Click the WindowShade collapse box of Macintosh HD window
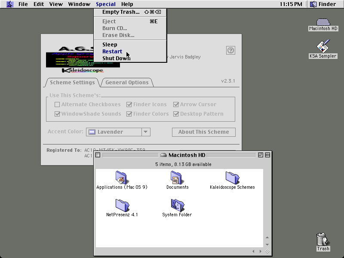The image size is (344, 258). [267, 155]
